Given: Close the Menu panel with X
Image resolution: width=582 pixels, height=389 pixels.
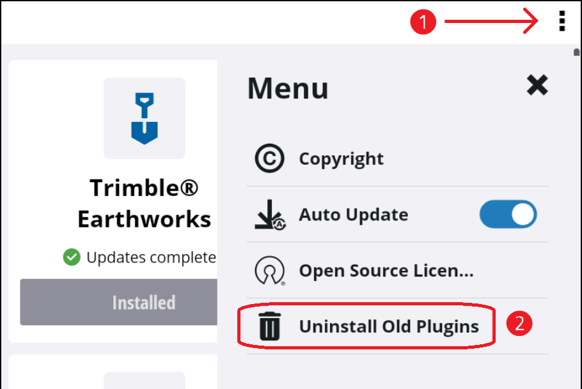Looking at the screenshot, I should pyautogui.click(x=537, y=85).
